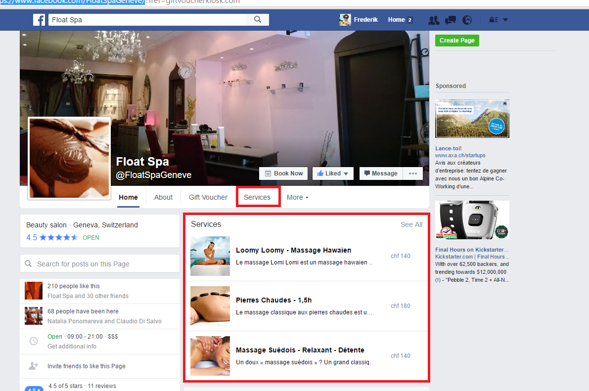589x391 pixels.
Task: Click Get additional info
Action: coord(72,347)
